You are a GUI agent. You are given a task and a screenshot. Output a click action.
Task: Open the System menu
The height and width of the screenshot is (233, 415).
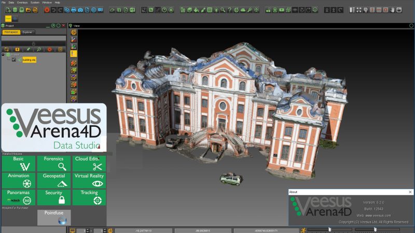(35, 3)
